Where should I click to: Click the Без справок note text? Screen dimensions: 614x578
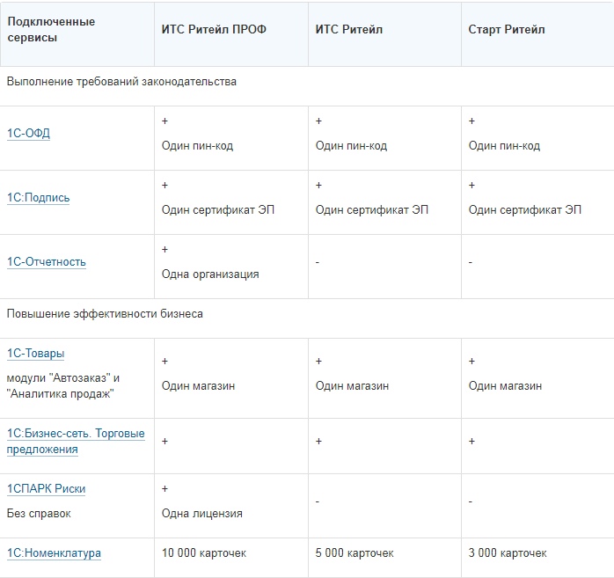[39, 513]
